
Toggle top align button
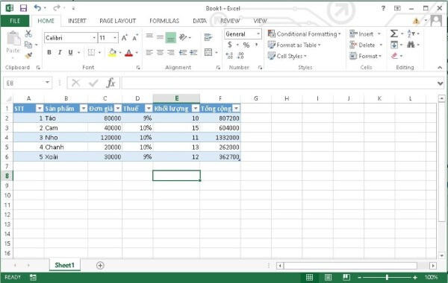click(x=149, y=36)
